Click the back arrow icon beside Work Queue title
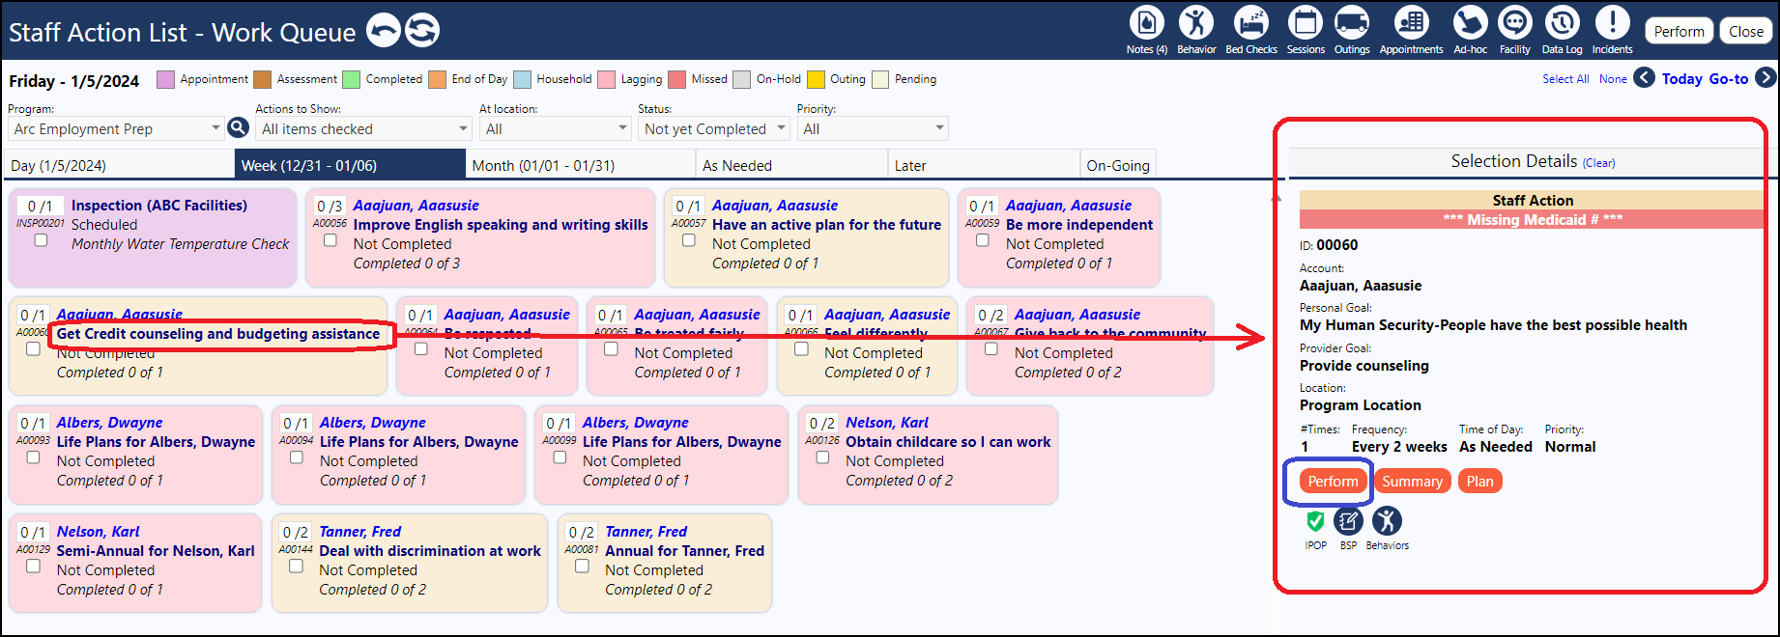This screenshot has width=1780, height=637. coord(384,30)
